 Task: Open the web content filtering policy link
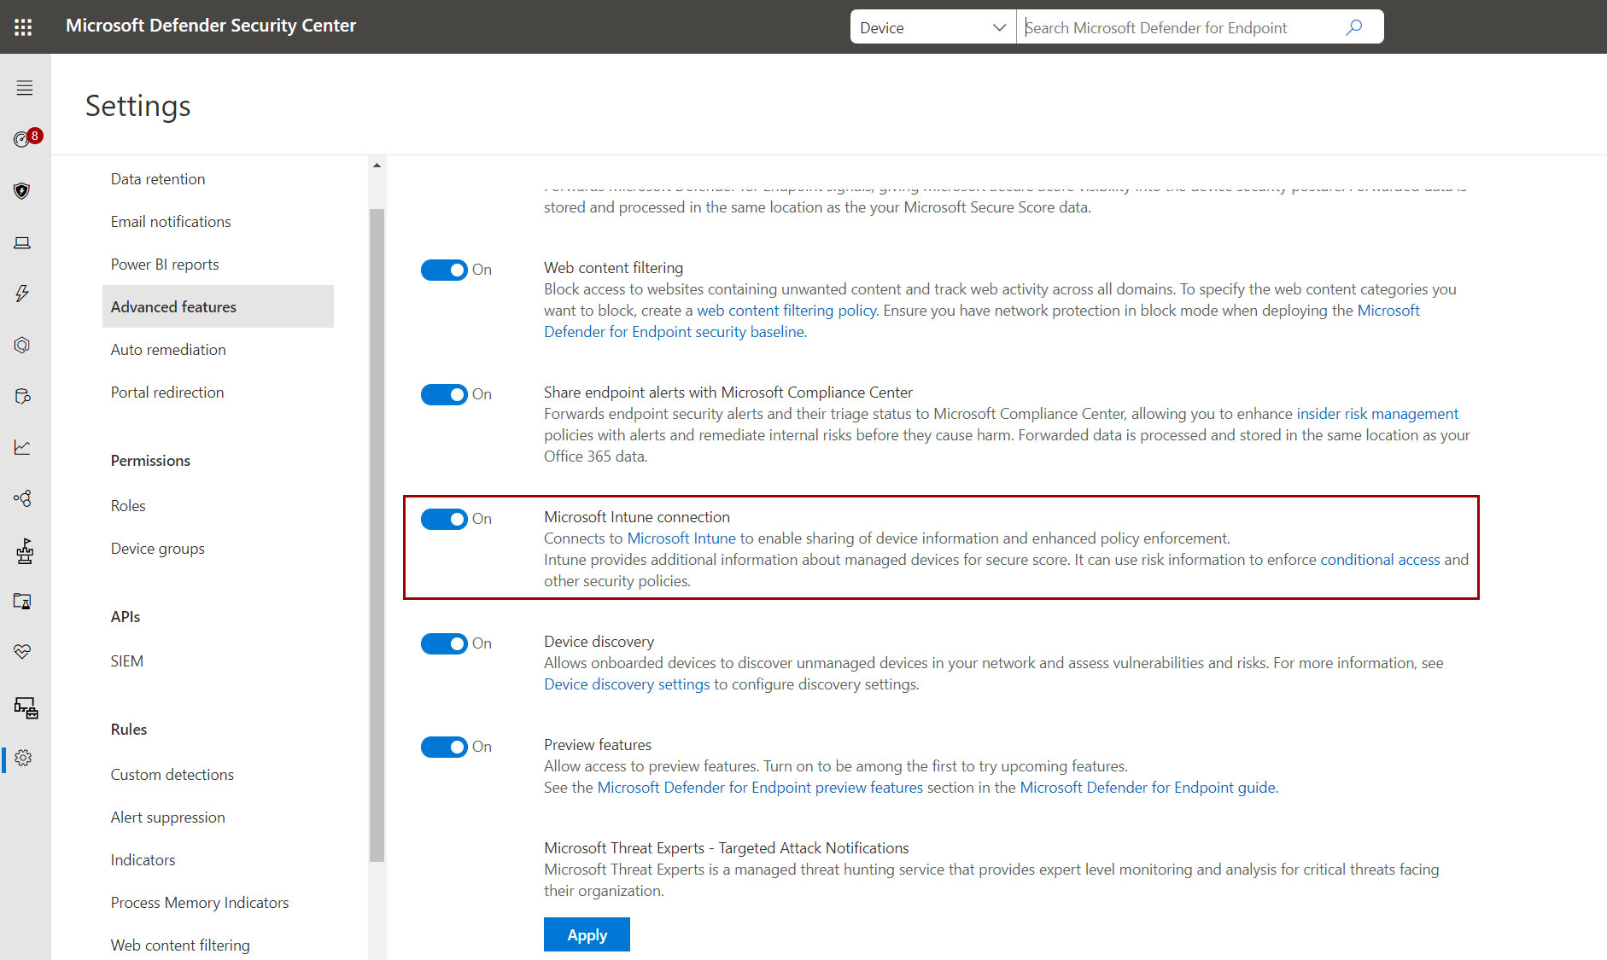pyautogui.click(x=786, y=311)
